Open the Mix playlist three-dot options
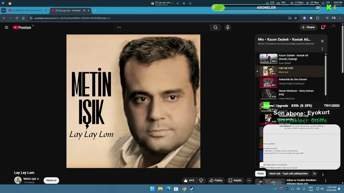Image resolution: width=344 pixels, height=193 pixels. click(322, 49)
